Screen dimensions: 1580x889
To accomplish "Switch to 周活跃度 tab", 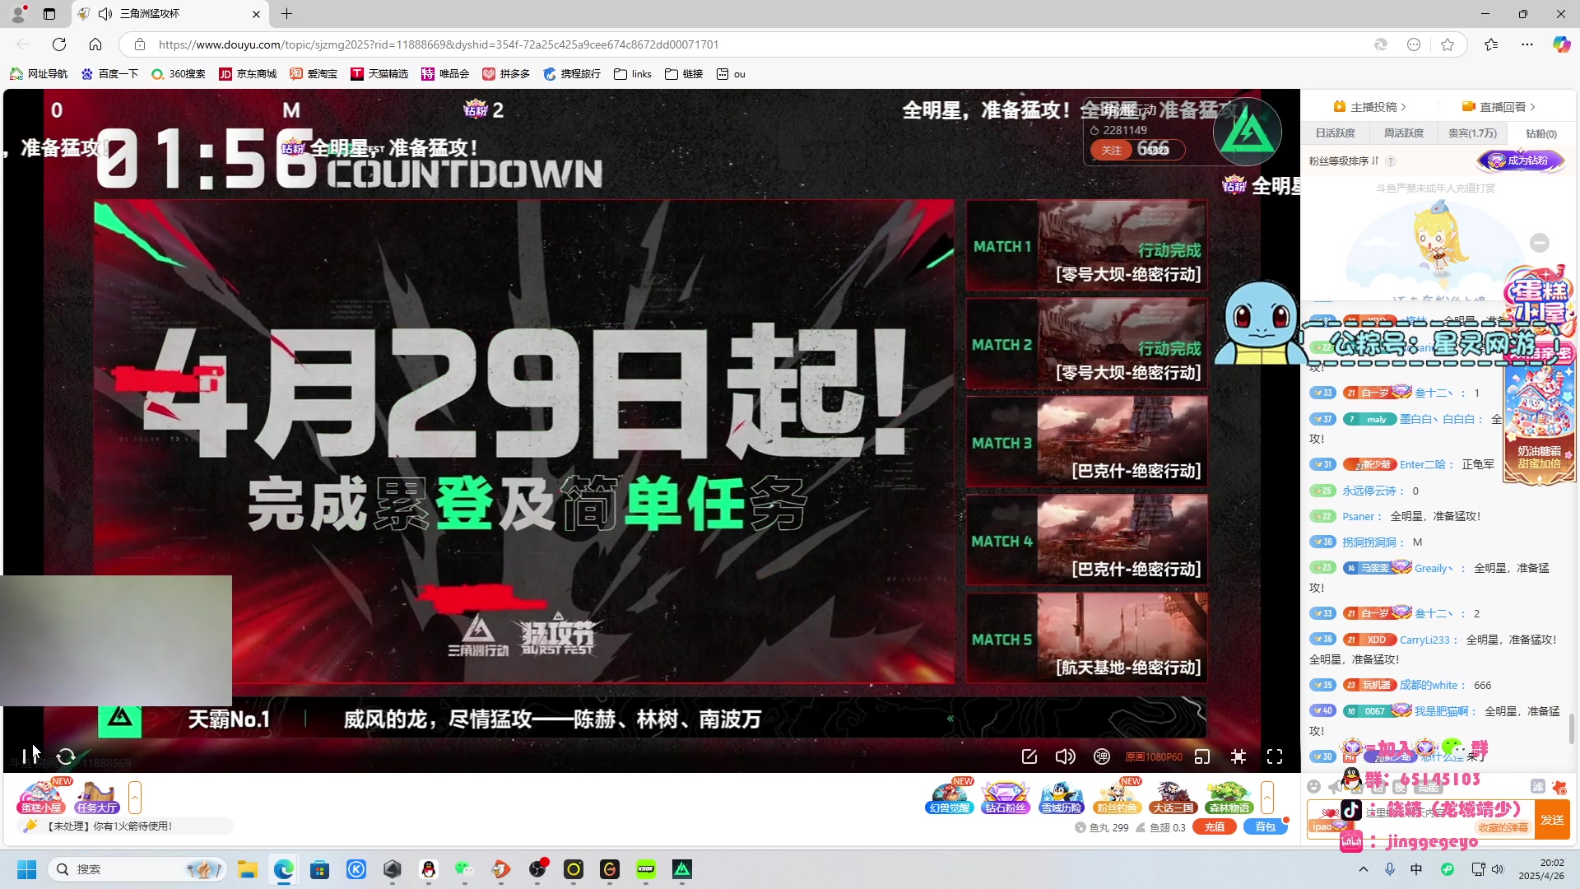I will click(x=1404, y=133).
